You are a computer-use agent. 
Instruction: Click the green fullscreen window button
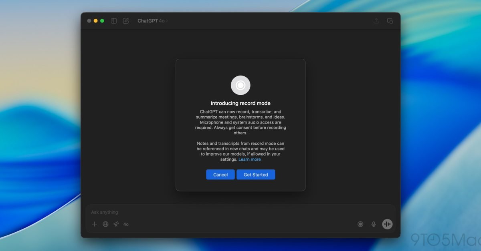[x=102, y=21]
